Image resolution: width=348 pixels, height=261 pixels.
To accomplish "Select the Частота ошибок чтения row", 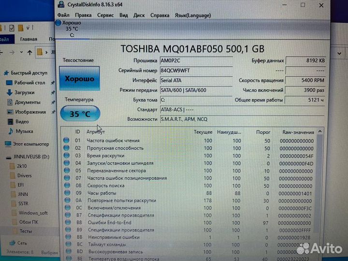I will click(x=188, y=141).
